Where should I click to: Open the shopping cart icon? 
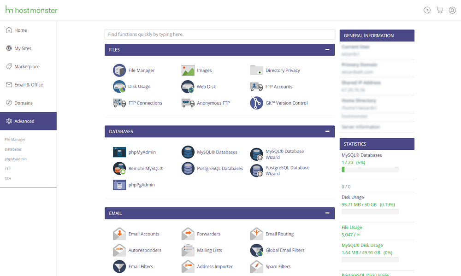(x=440, y=10)
